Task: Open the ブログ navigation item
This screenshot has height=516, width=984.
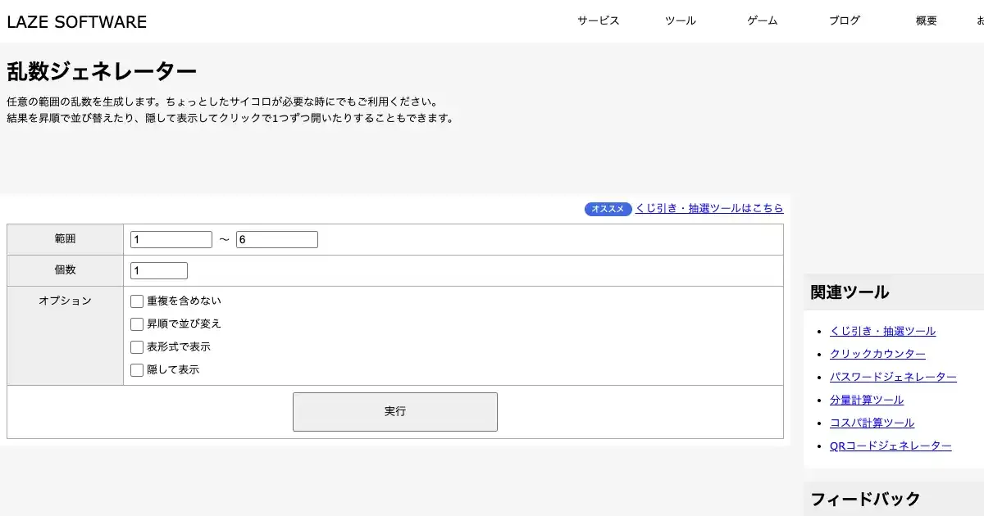Action: tap(844, 21)
